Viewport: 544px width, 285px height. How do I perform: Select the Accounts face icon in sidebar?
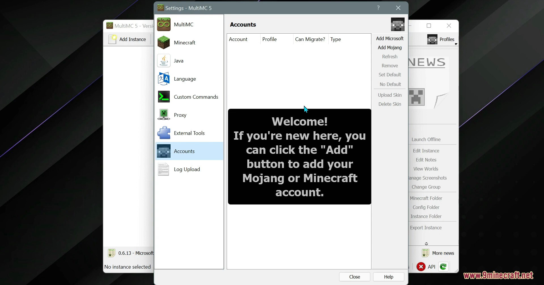coord(164,151)
